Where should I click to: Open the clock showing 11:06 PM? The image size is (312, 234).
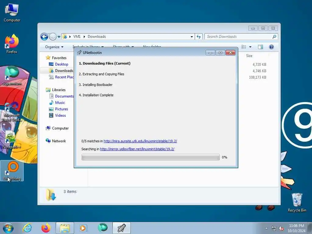(x=296, y=228)
